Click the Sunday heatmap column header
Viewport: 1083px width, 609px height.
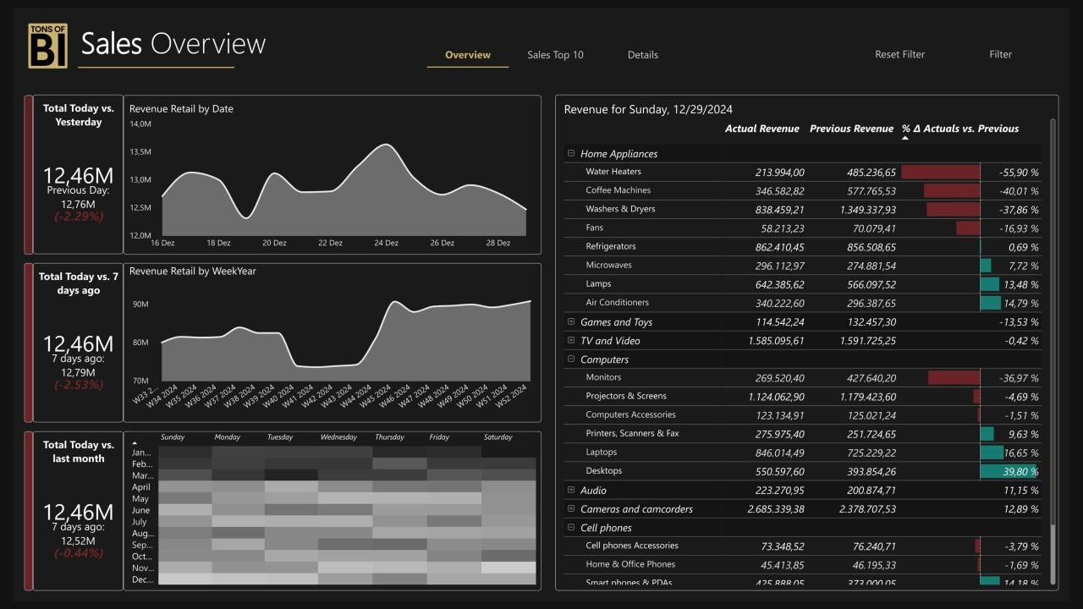(x=172, y=437)
